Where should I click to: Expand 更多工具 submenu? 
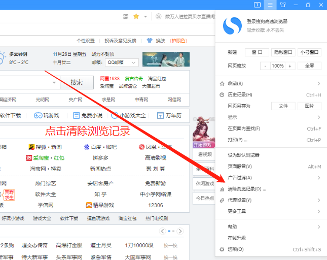coord(271,211)
